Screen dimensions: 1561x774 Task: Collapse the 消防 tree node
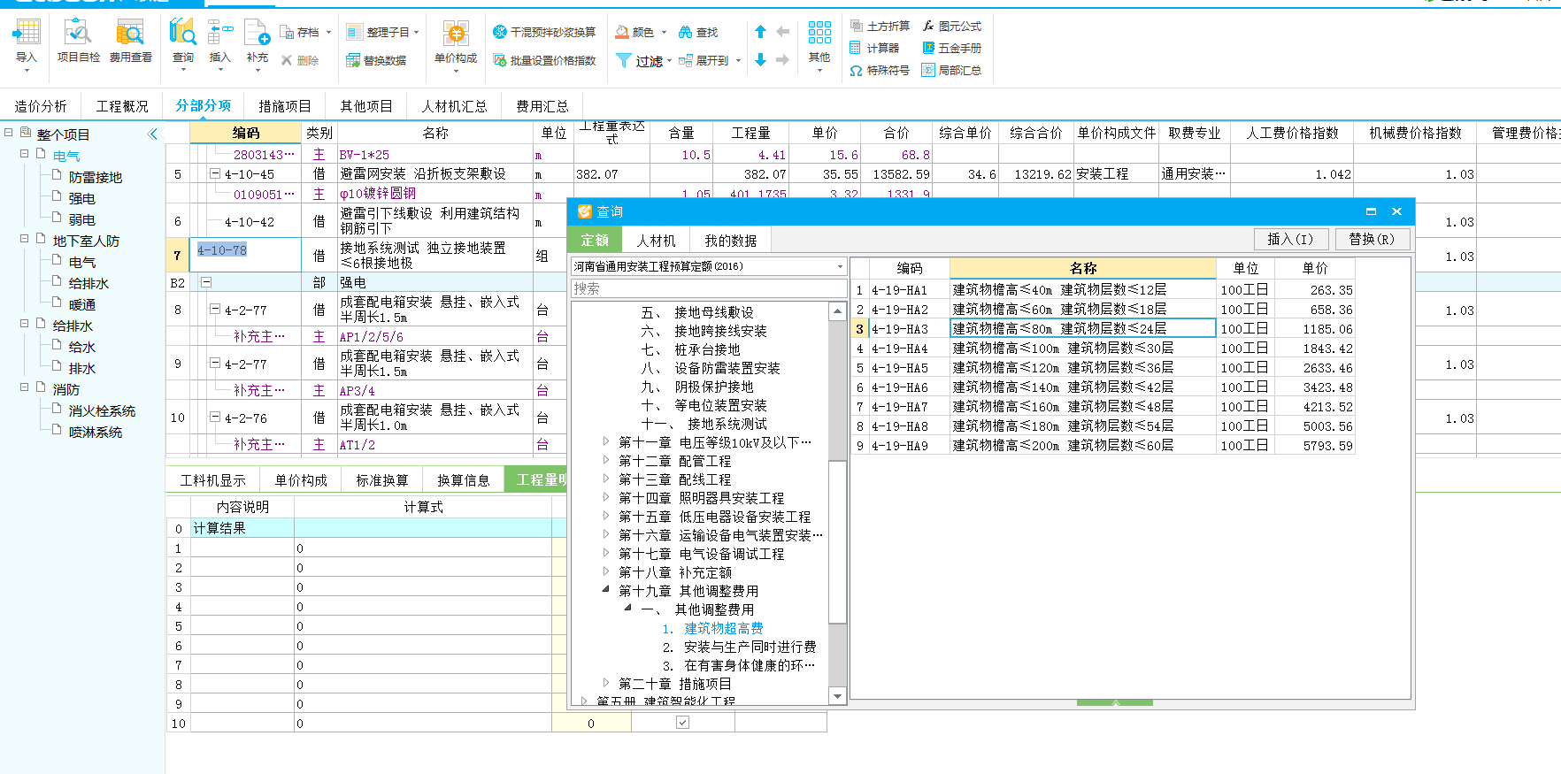click(25, 387)
